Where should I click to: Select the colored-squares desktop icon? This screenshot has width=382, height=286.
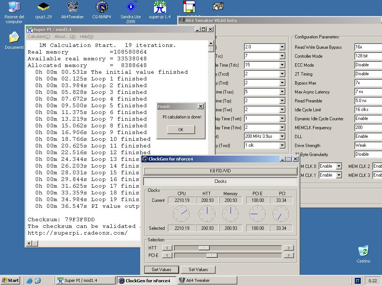(x=189, y=7)
